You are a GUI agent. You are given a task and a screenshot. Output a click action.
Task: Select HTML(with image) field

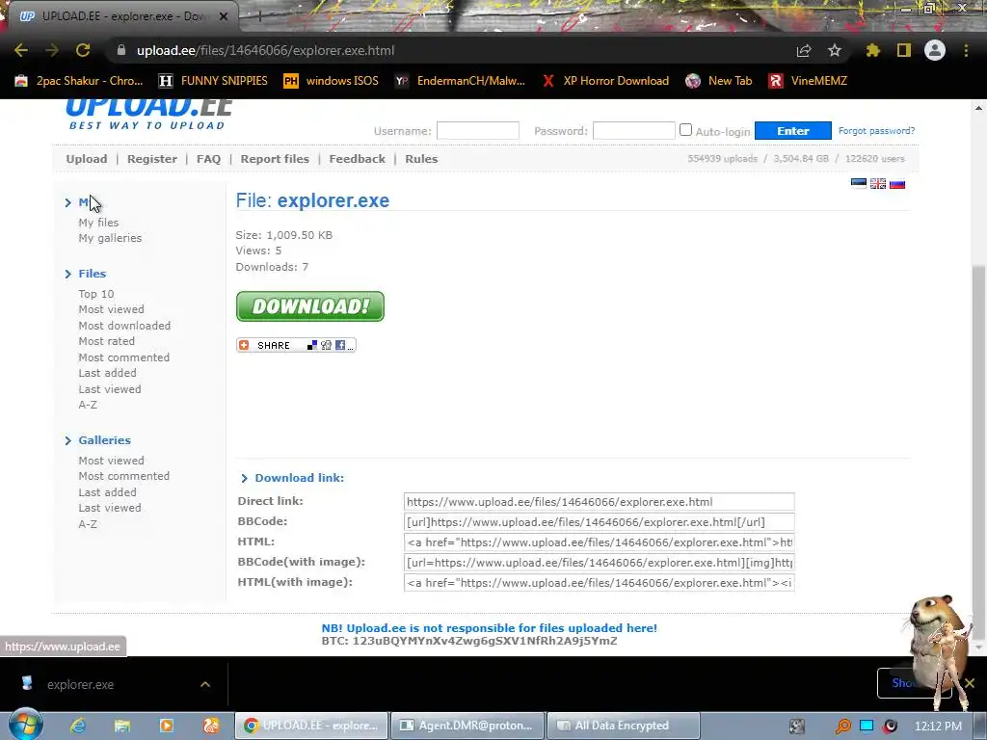[x=599, y=582]
